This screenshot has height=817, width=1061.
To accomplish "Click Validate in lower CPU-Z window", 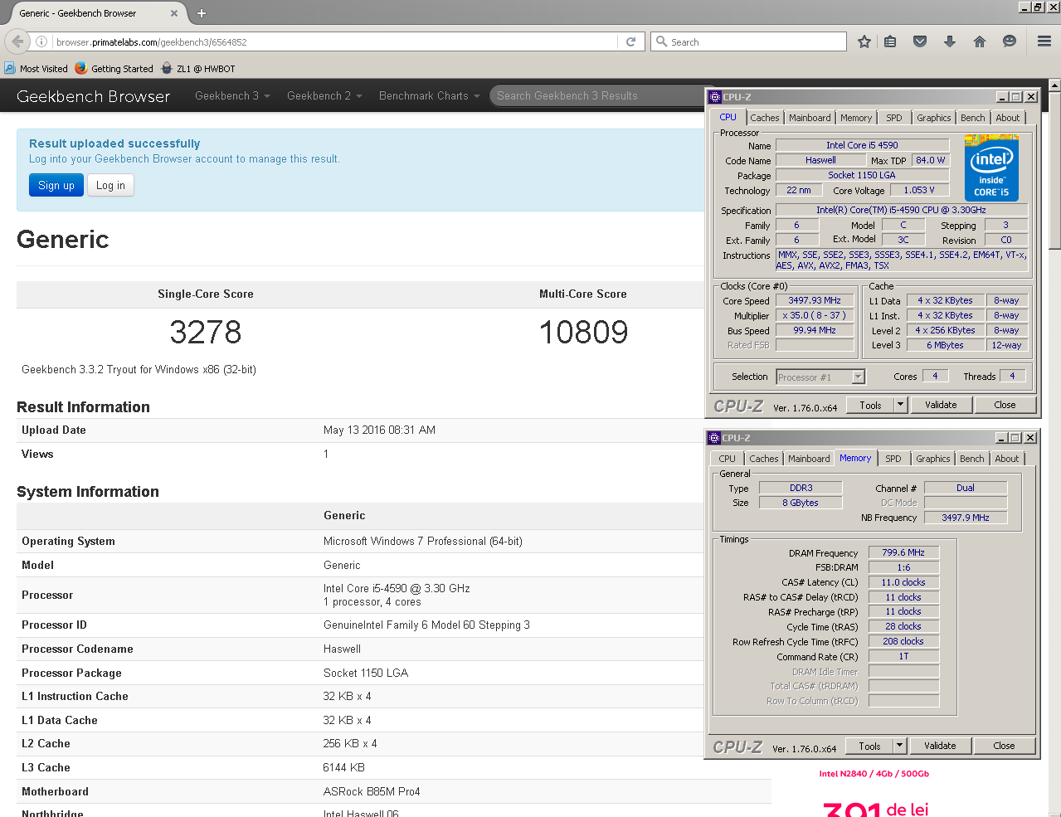I will pyautogui.click(x=940, y=746).
